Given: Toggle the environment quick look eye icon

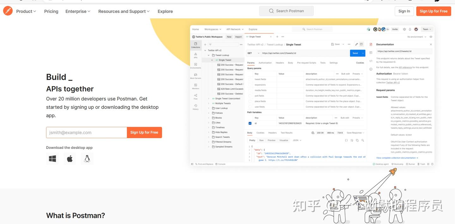Looking at the screenshot, I should click(x=431, y=37).
